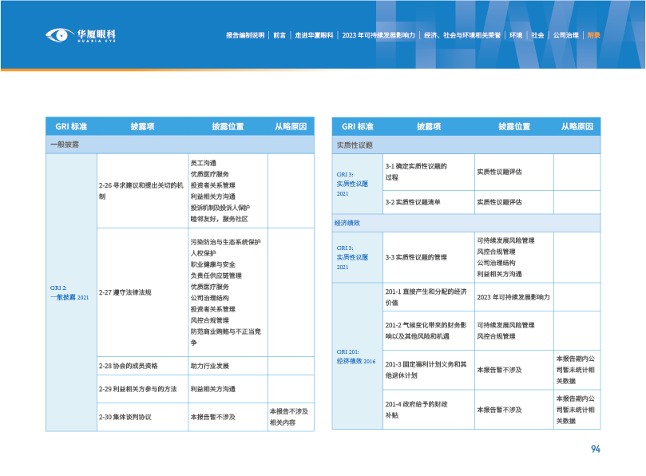This screenshot has height=476, width=646.
Task: Click the 从略原因 header in the right table
Action: point(577,126)
